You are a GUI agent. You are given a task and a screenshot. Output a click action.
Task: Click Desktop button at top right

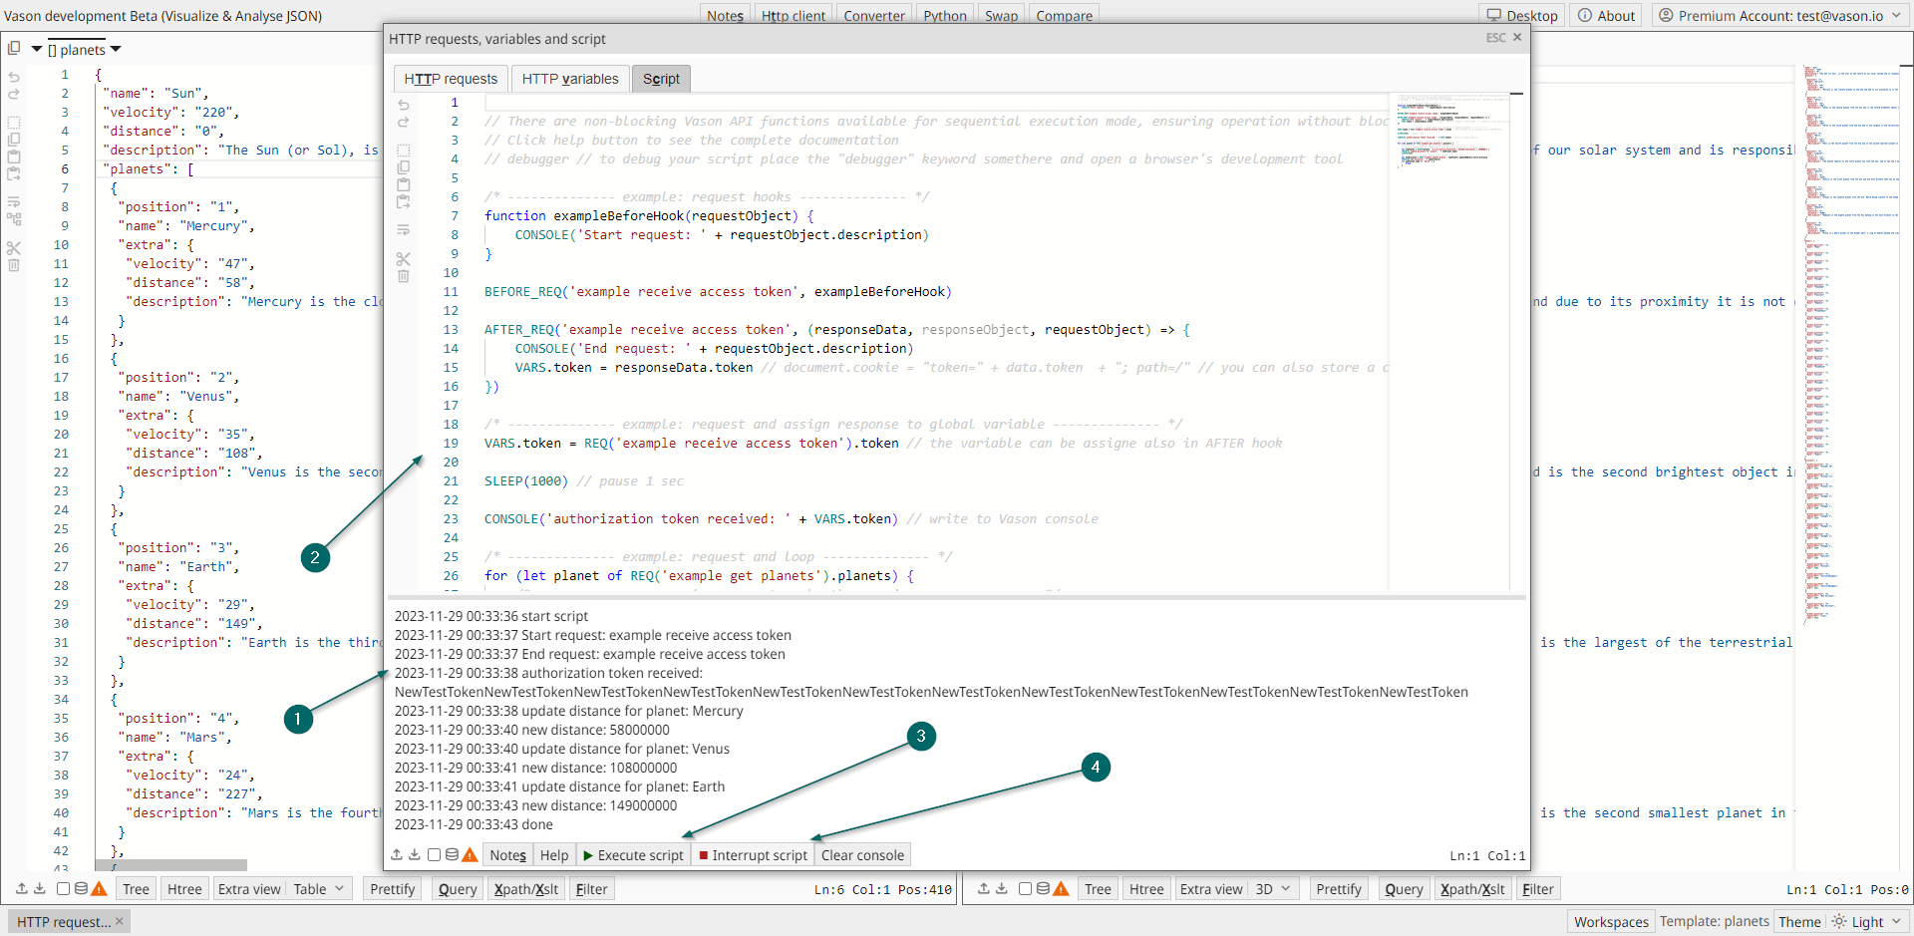(x=1522, y=16)
